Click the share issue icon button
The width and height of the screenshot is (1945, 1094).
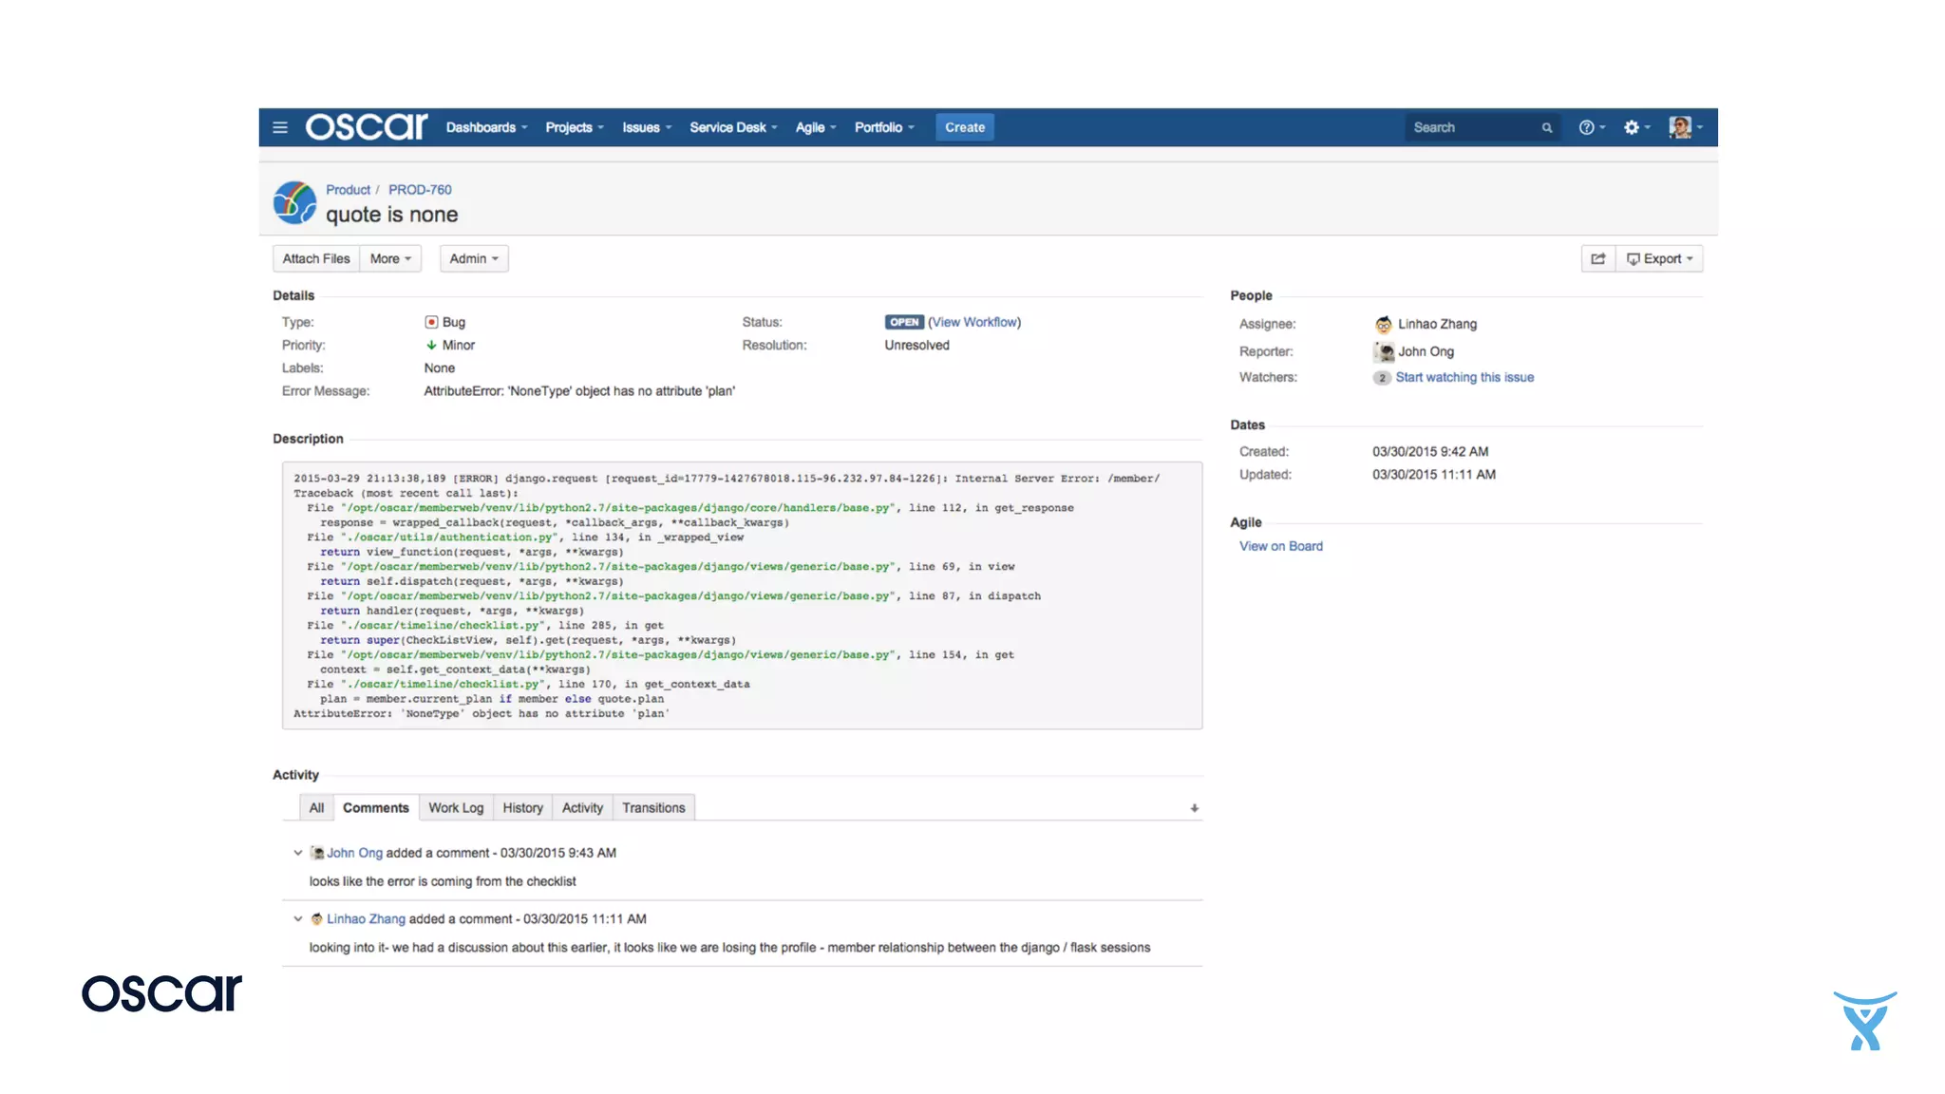(1598, 258)
